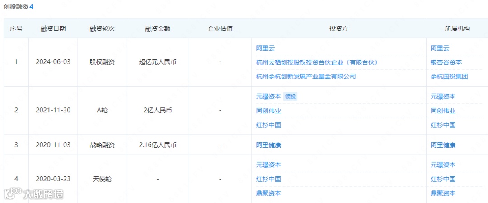Open 阿里云 link in 所属机构 column

pyautogui.click(x=440, y=48)
